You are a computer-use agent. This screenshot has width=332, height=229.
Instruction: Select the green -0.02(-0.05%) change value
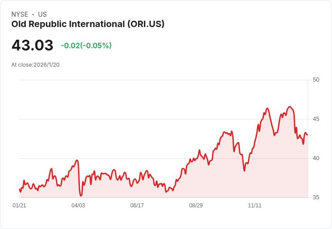click(86, 46)
